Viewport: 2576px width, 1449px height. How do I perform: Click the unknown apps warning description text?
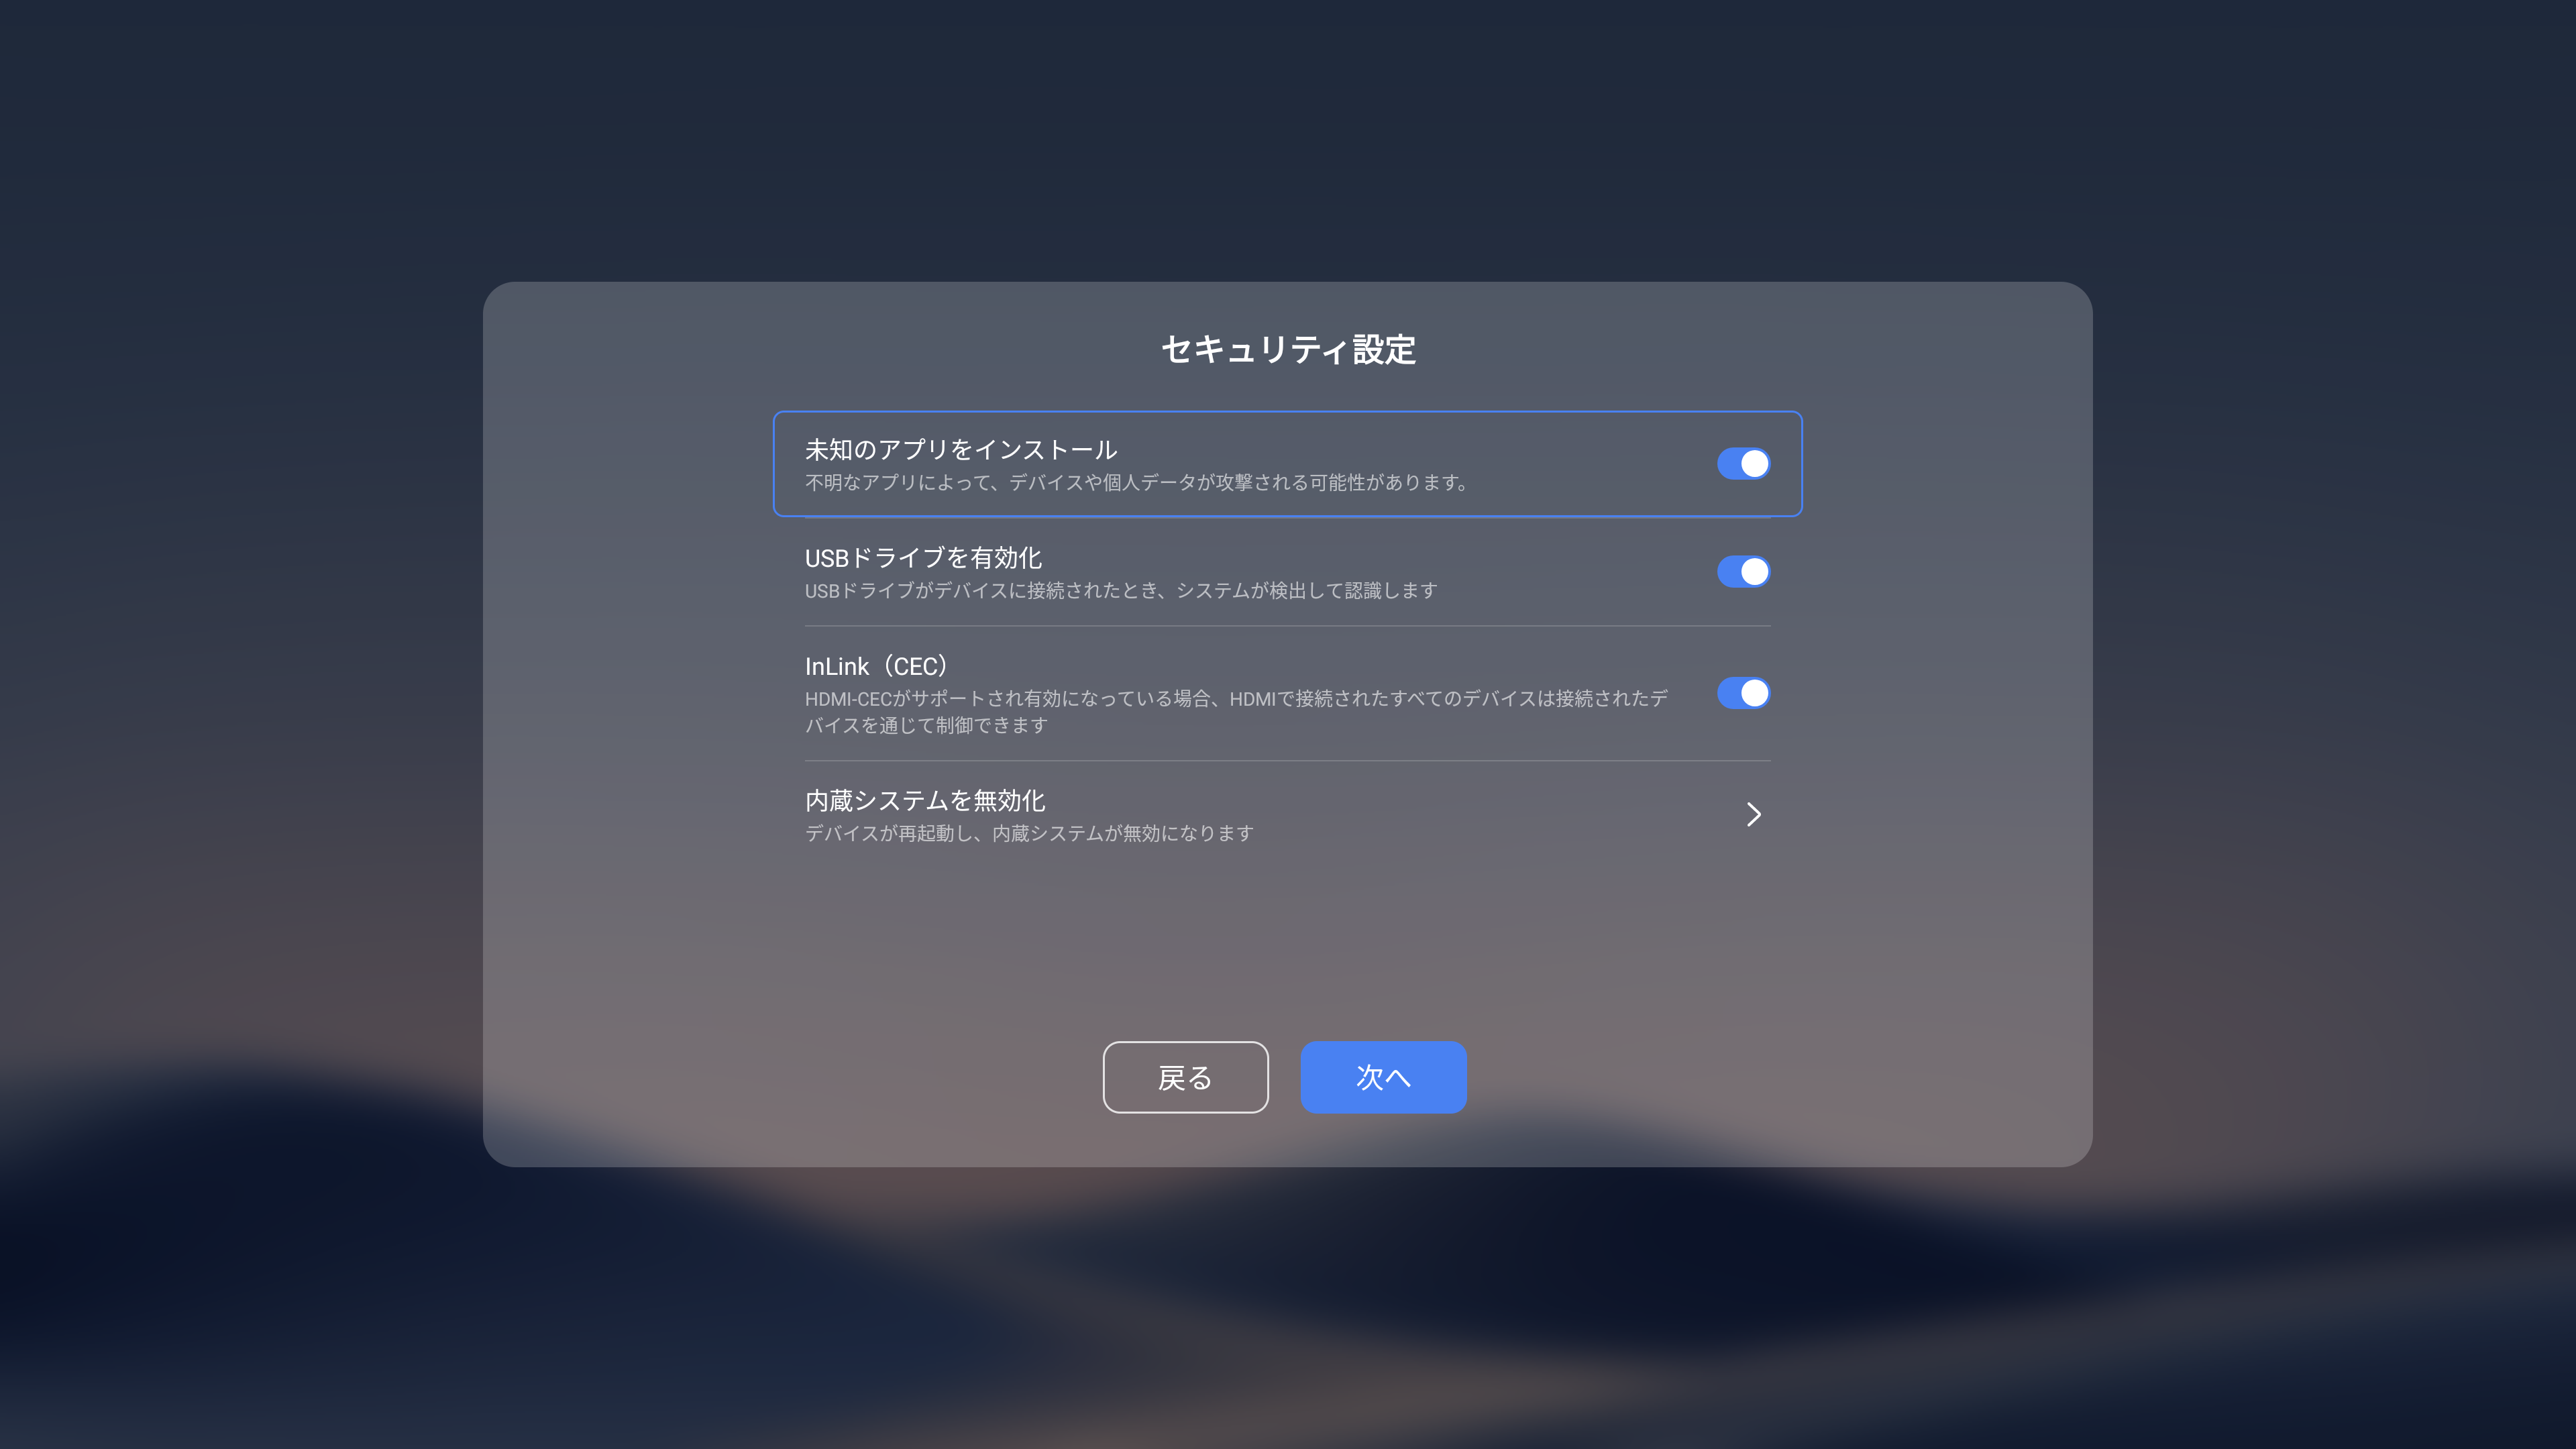[1137, 483]
